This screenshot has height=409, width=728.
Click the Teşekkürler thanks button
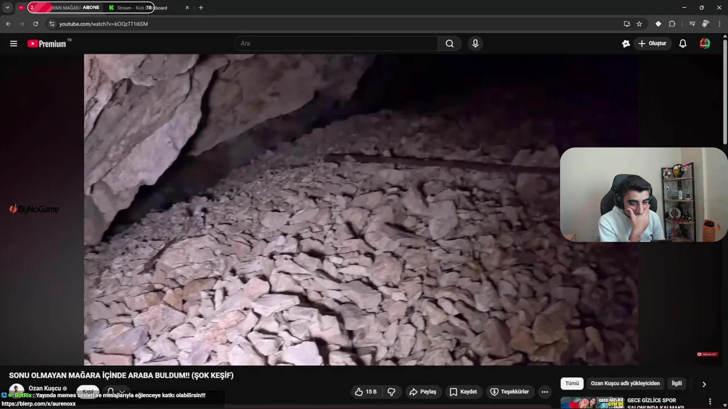coord(510,392)
